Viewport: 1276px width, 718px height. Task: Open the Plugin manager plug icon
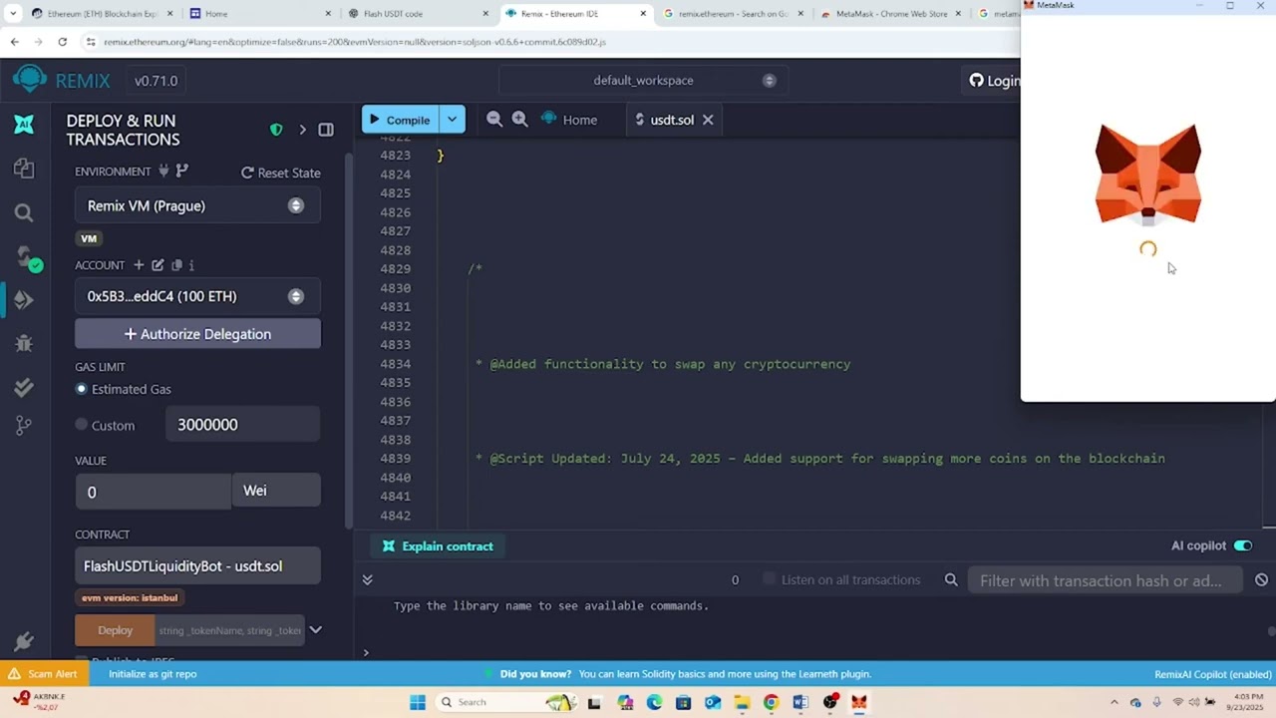click(x=24, y=641)
